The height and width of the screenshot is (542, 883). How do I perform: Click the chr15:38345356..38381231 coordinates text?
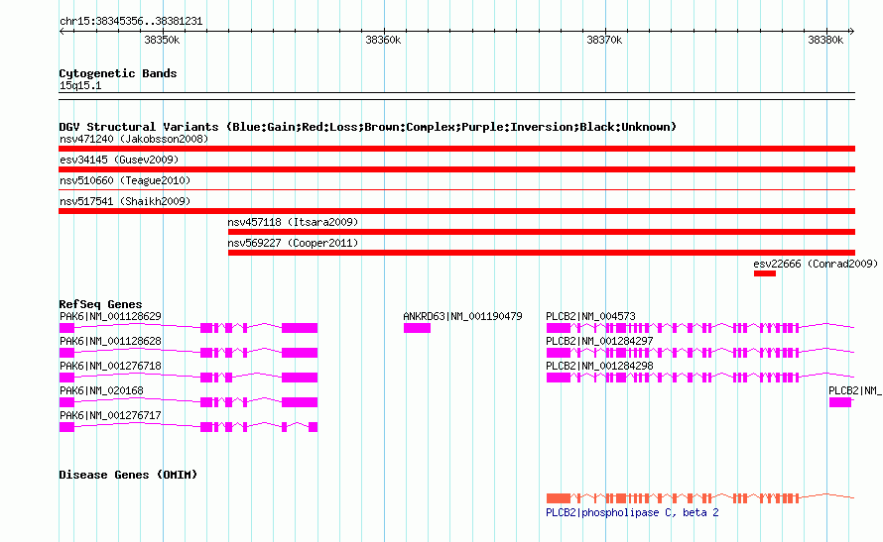point(131,21)
